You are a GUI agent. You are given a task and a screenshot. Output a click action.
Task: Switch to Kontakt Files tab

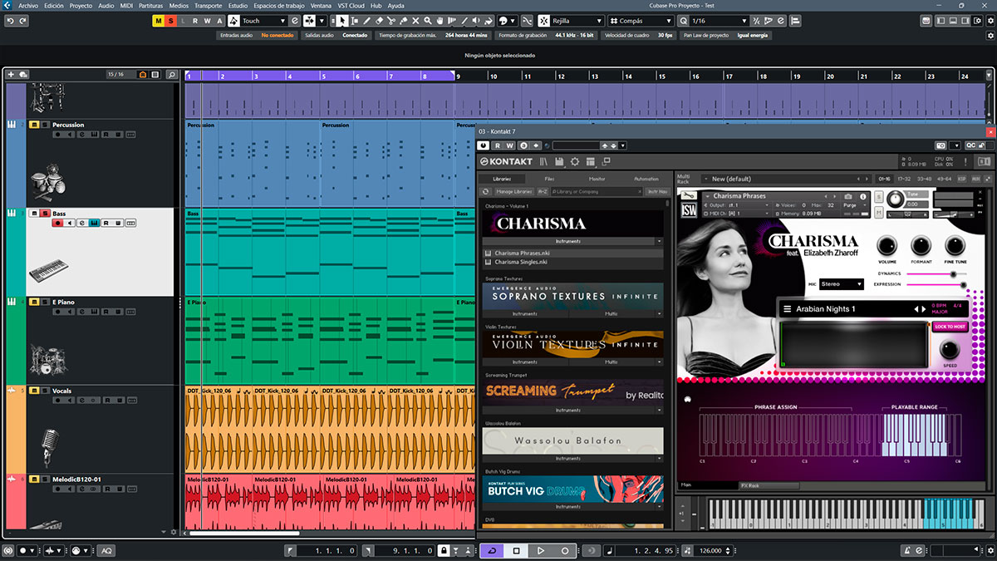549,179
